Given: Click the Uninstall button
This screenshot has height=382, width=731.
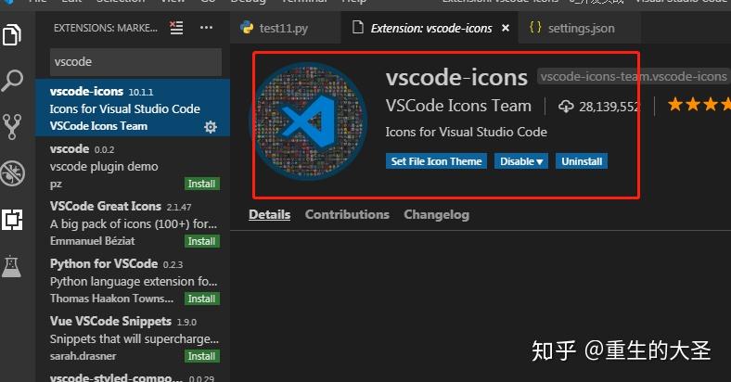Looking at the screenshot, I should coord(582,161).
